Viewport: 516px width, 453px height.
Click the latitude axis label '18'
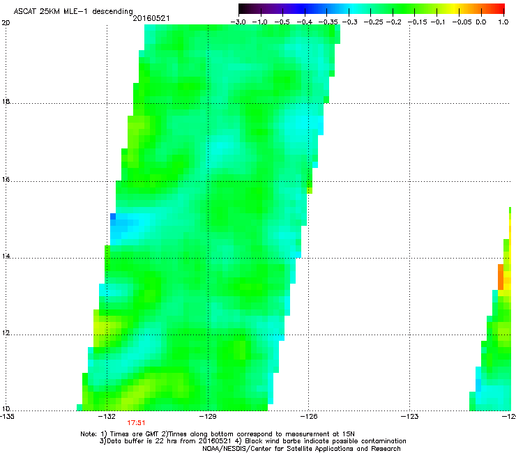tap(6, 101)
